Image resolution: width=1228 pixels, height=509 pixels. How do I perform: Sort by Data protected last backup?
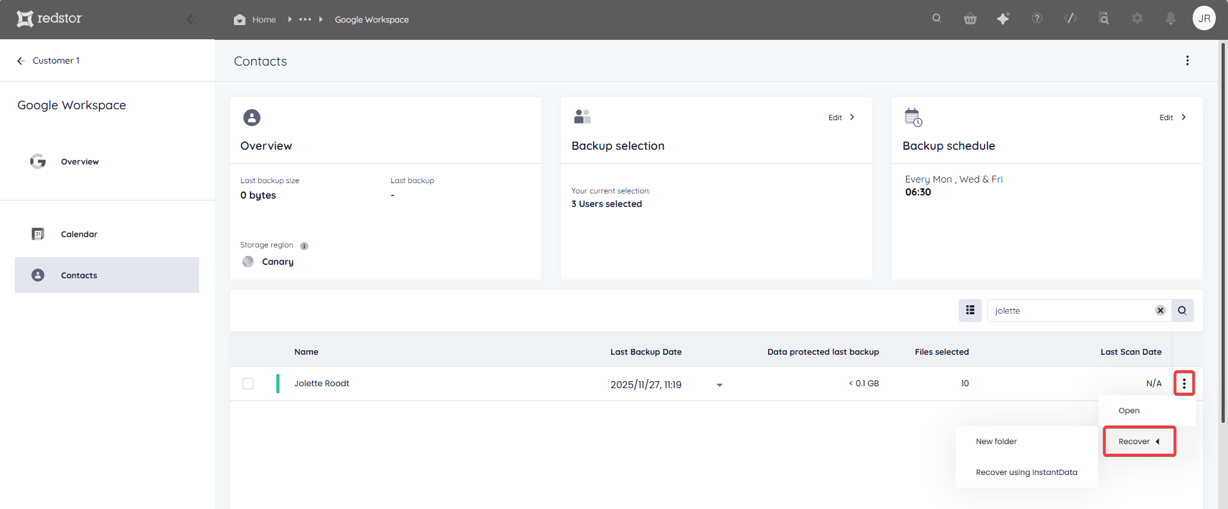tap(823, 352)
